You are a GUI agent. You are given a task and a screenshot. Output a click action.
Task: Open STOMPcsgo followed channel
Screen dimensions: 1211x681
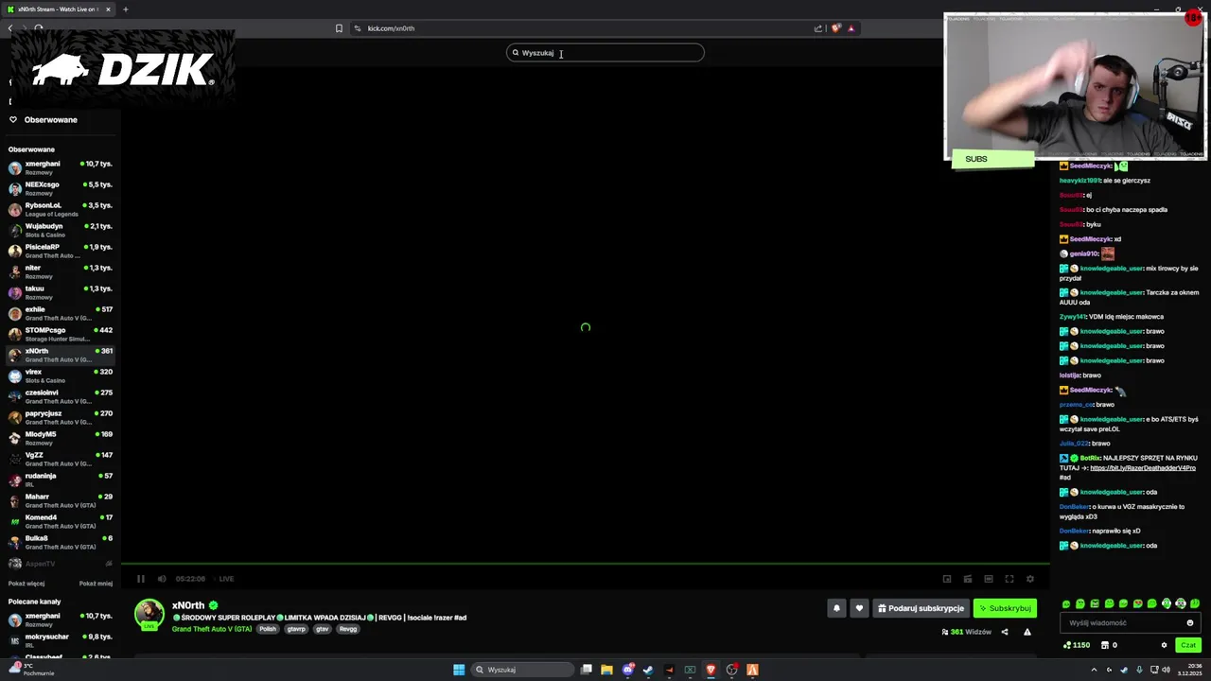click(x=61, y=334)
